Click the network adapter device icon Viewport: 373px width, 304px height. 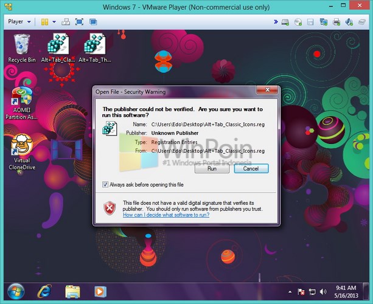[324, 22]
